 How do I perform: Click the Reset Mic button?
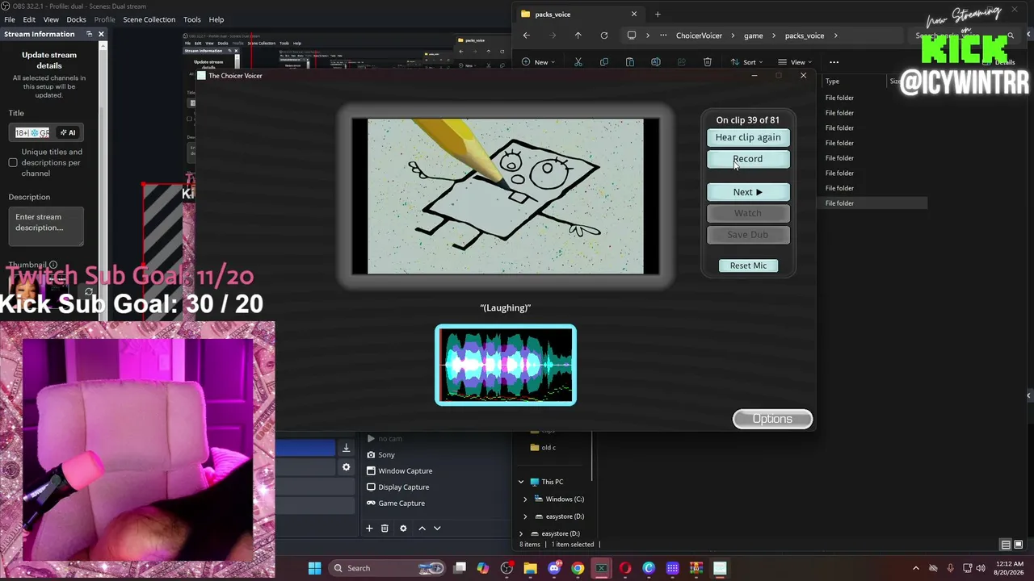748,265
